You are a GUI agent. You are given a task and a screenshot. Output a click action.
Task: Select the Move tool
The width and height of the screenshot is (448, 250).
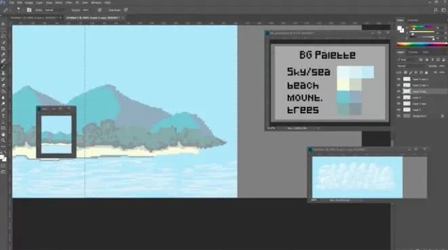click(3, 24)
